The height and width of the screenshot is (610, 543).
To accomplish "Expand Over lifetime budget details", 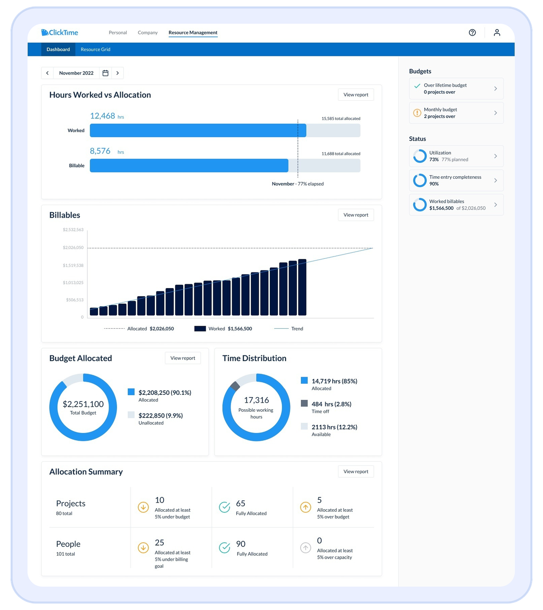I will pyautogui.click(x=495, y=89).
